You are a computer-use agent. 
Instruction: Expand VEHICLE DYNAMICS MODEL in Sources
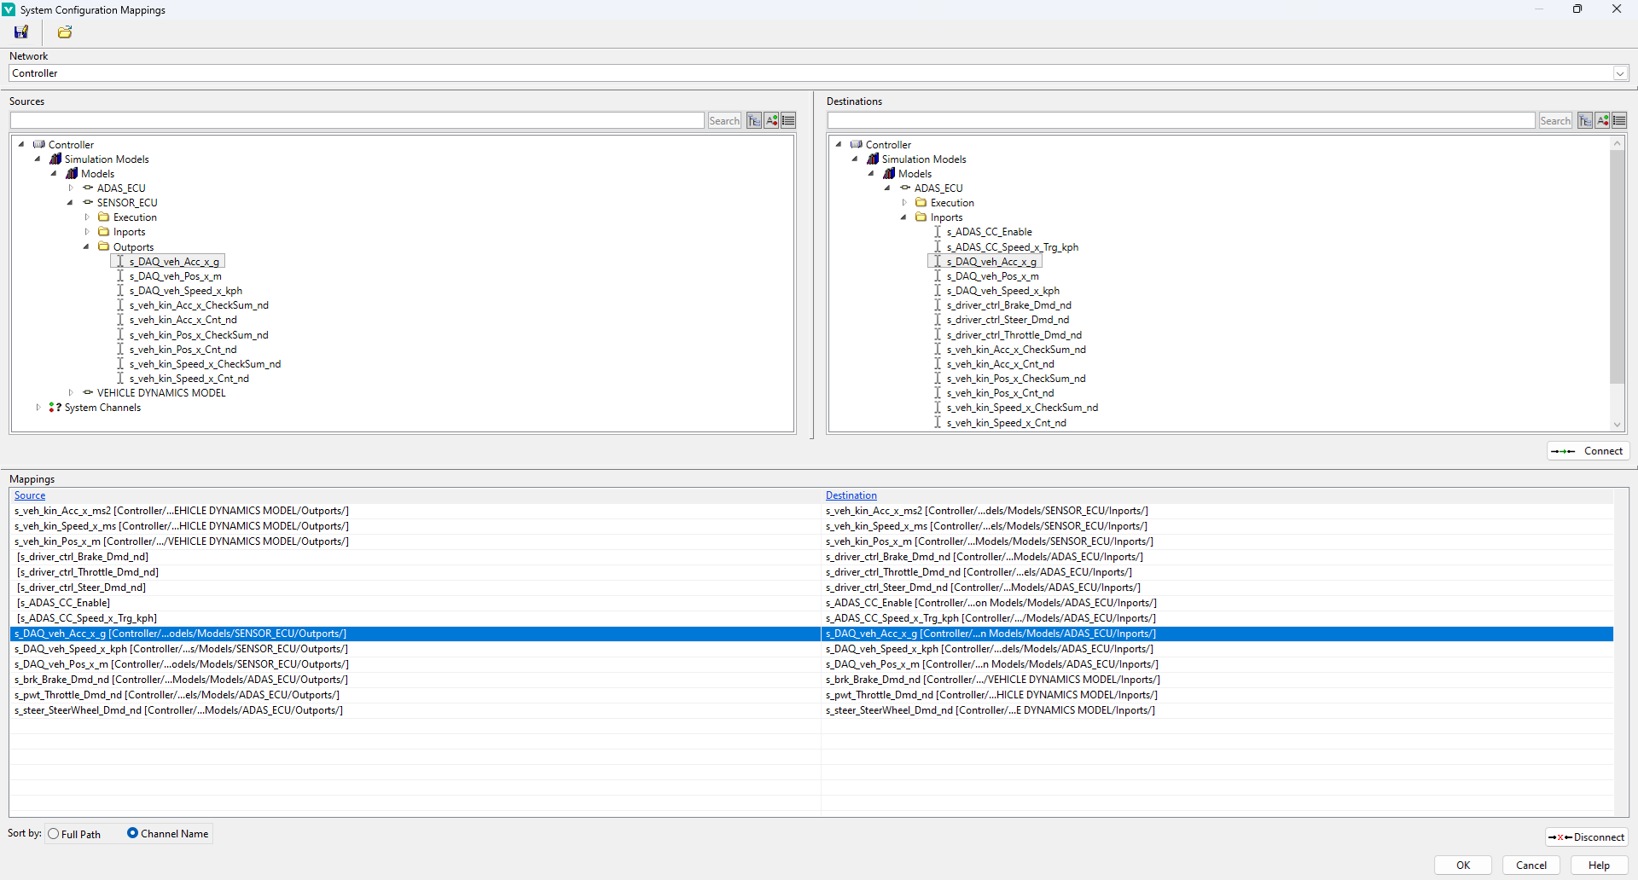71,392
